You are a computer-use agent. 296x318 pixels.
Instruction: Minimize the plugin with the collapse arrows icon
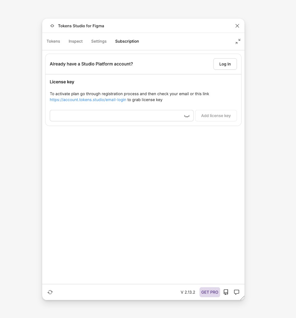(x=238, y=41)
